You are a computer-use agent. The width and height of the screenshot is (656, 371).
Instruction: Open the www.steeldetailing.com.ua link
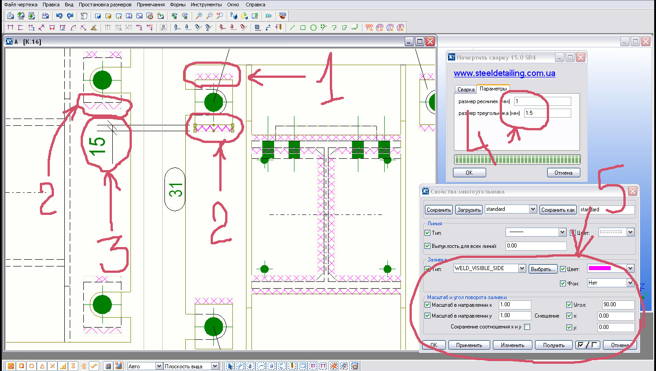[x=504, y=73]
